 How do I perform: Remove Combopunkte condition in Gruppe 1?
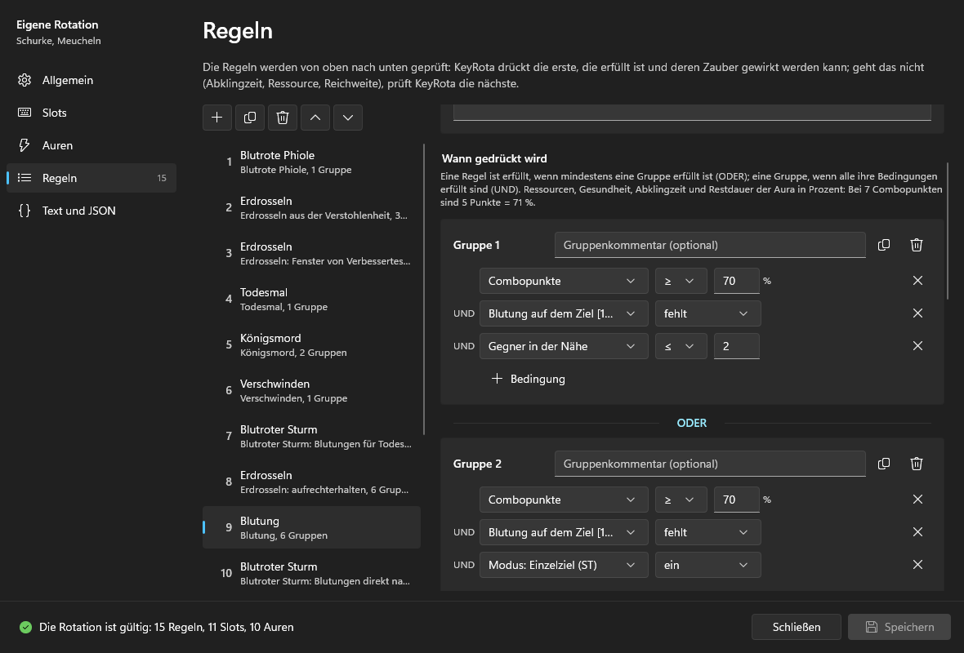917,281
